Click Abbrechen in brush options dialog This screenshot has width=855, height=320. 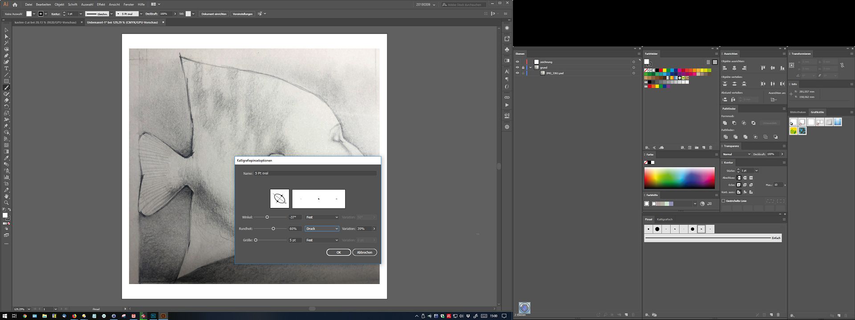coord(365,252)
